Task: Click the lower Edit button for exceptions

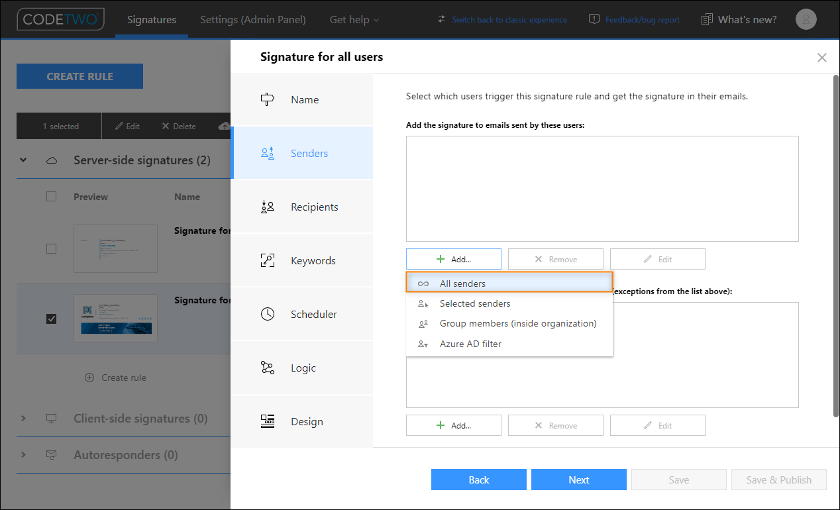Action: (658, 425)
